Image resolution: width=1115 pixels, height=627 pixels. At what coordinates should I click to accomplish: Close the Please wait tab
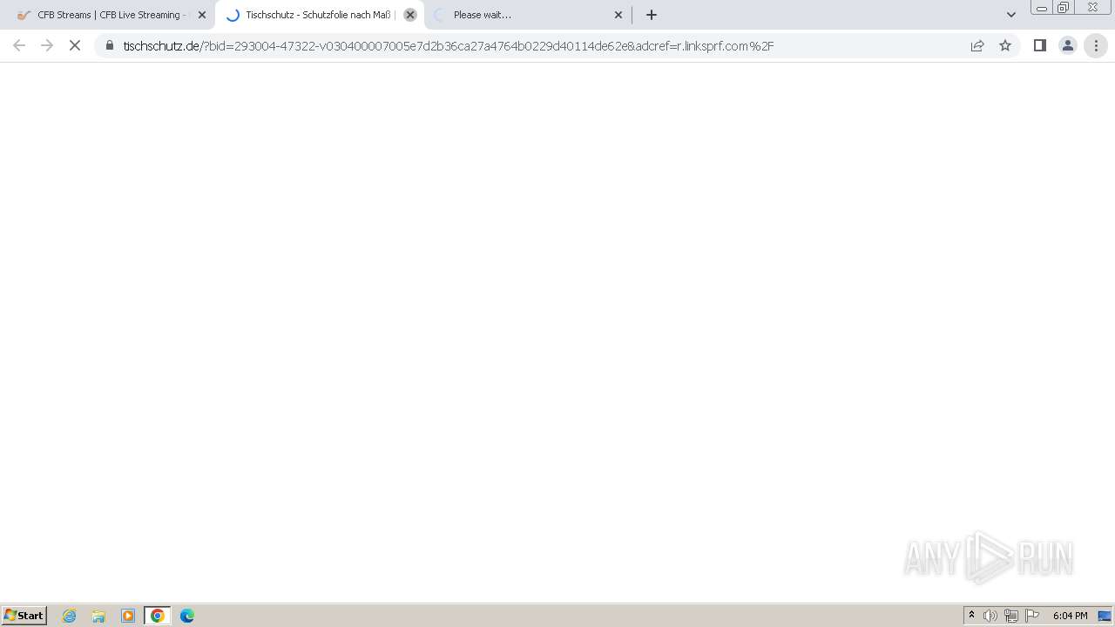[618, 15]
